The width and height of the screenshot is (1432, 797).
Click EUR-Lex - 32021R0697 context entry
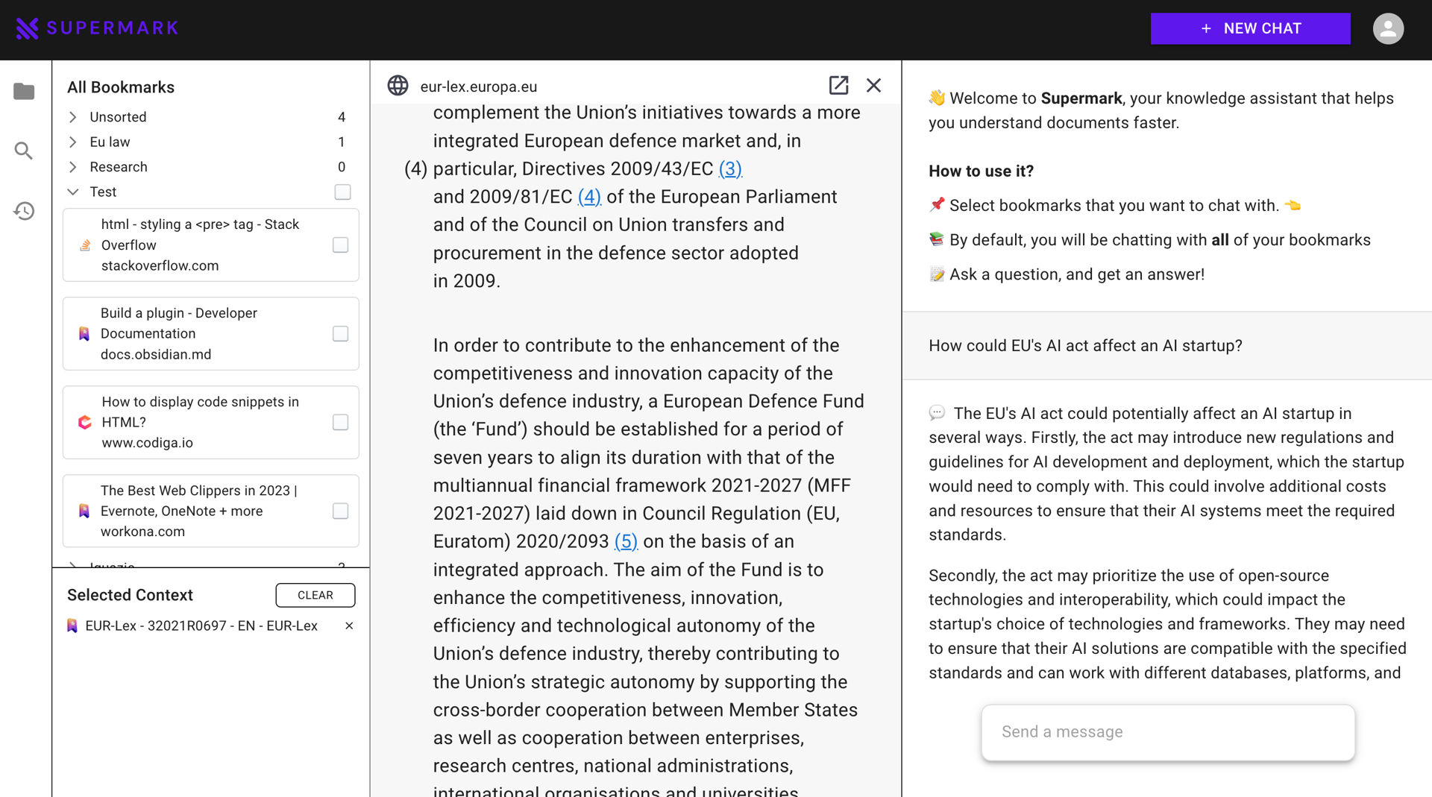pos(201,626)
